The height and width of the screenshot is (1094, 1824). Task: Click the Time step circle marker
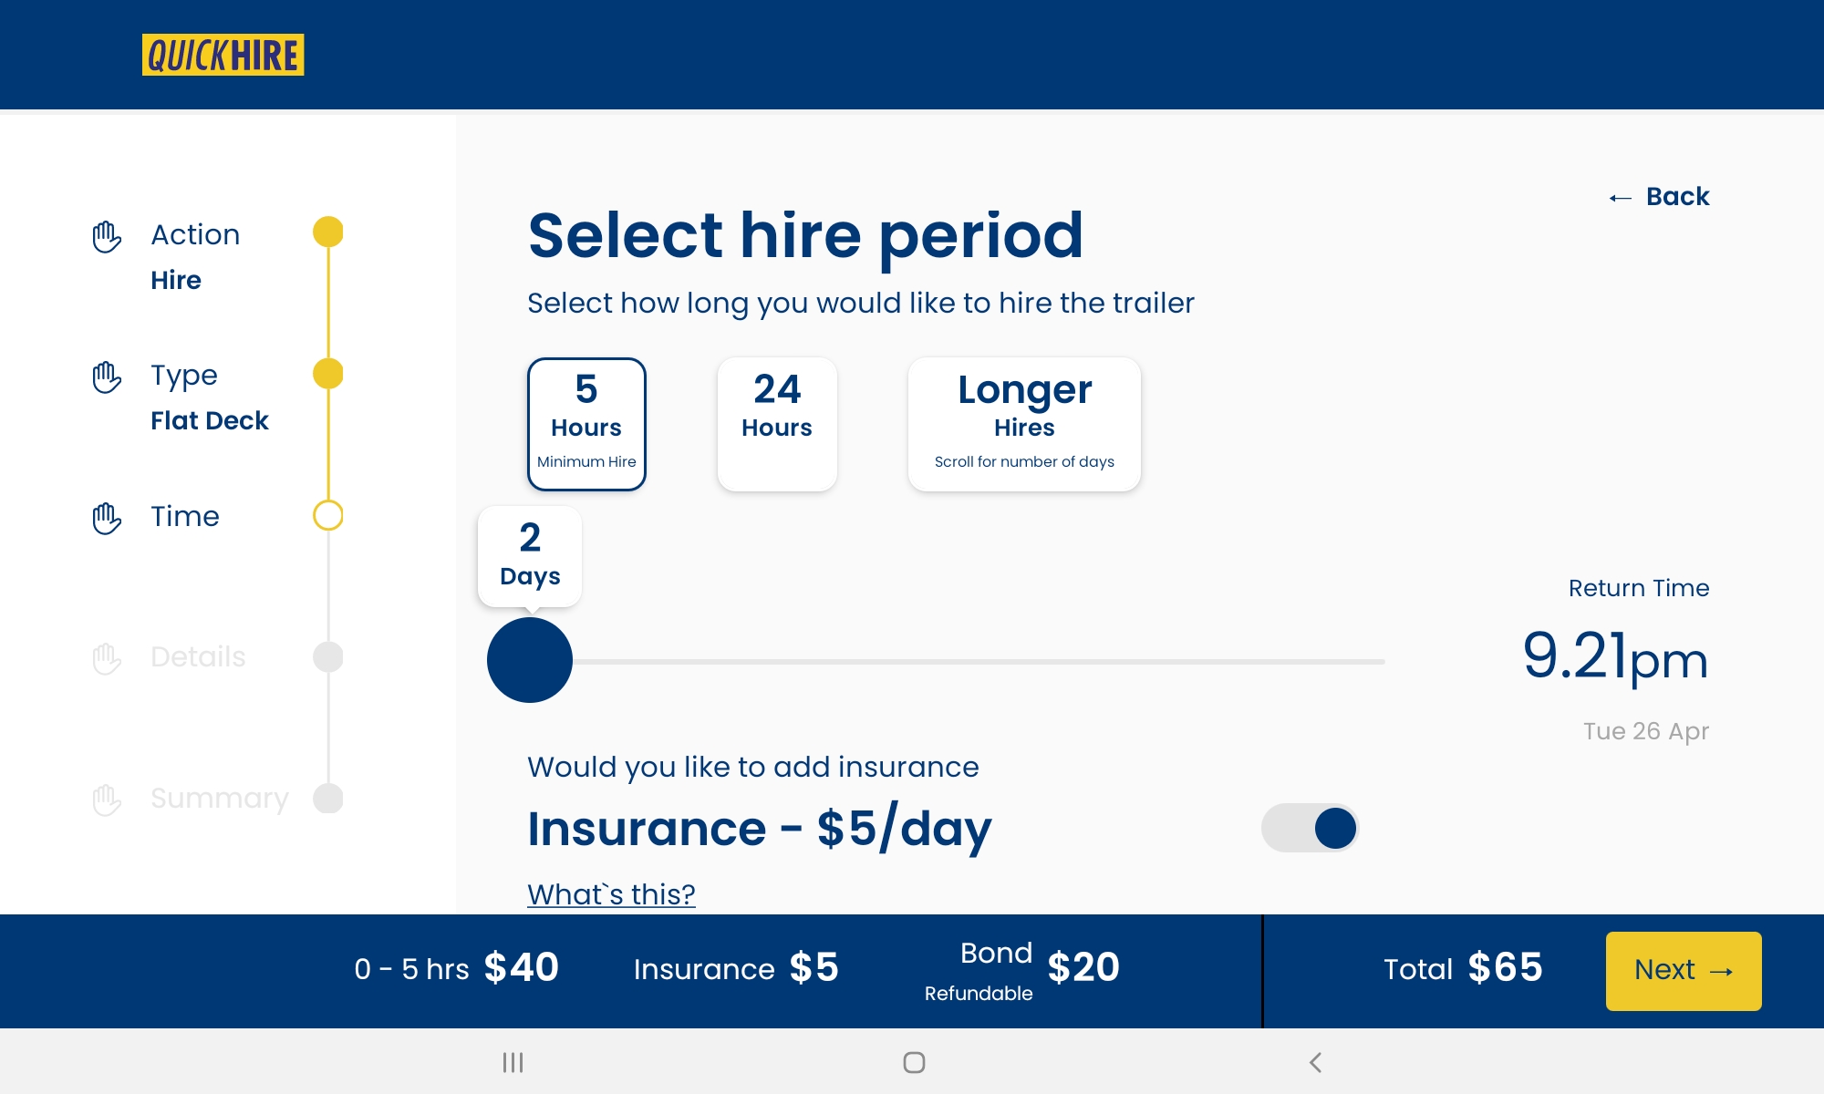click(328, 516)
